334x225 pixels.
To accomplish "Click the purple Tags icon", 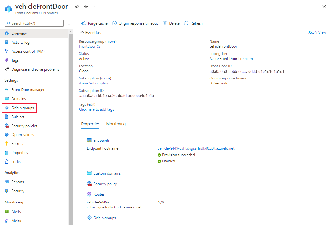I will pyautogui.click(x=7, y=60).
